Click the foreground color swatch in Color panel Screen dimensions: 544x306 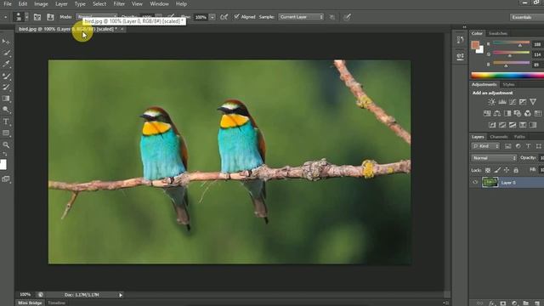point(475,45)
